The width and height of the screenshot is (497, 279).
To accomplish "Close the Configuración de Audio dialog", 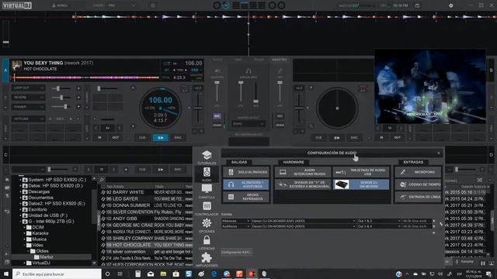I will [x=439, y=153].
